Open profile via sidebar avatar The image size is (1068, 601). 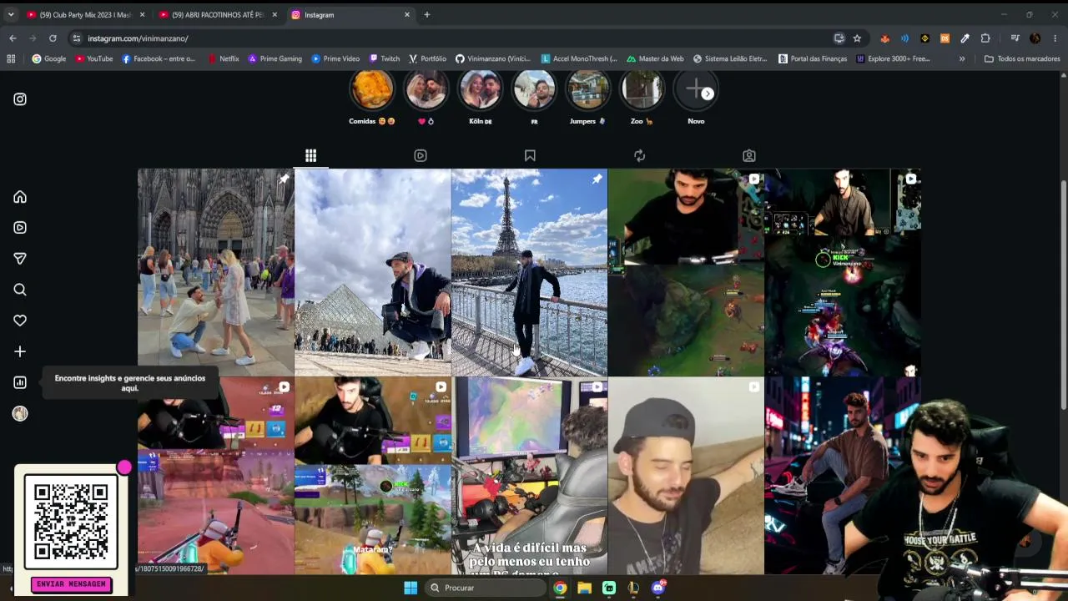point(20,413)
